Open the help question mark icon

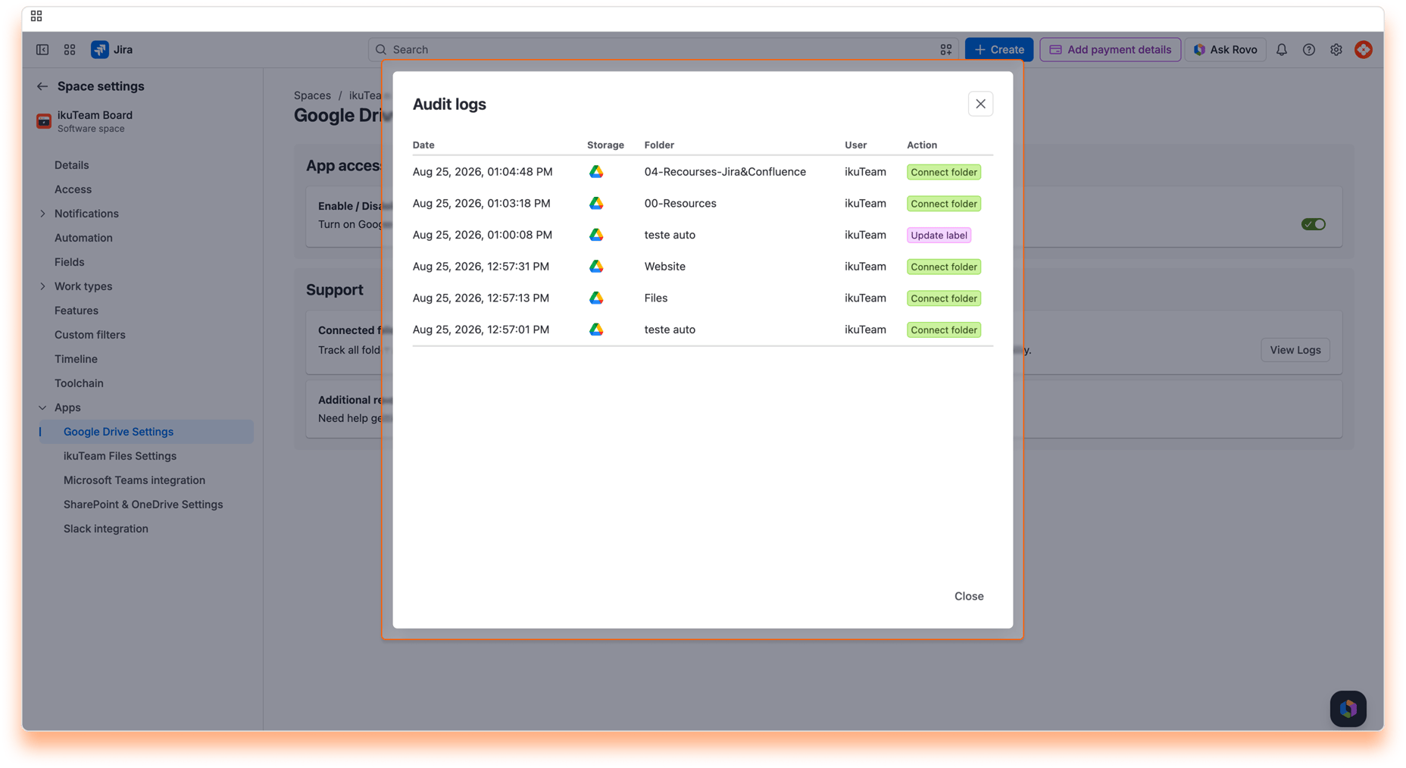(x=1309, y=49)
